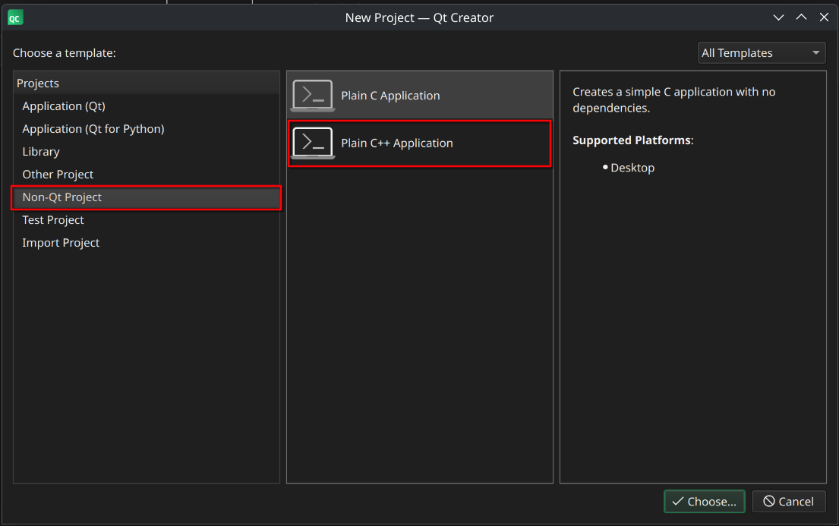Viewport: 839px width, 526px height.
Task: Click the Cancel button
Action: pos(789,502)
